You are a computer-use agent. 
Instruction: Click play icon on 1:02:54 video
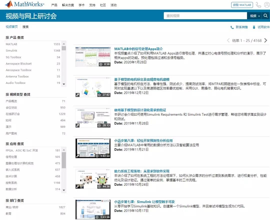(x=97, y=156)
